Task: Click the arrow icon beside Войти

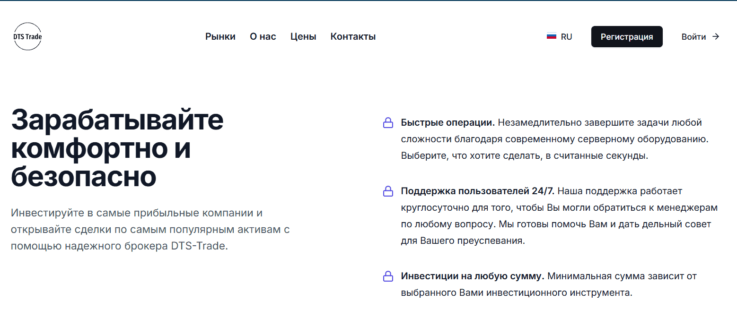Action: (x=716, y=36)
